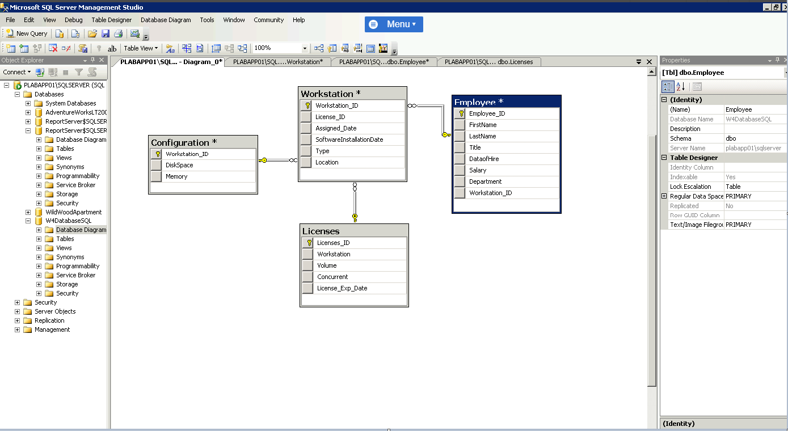Open the Table Designer menu
788x431 pixels.
[x=112, y=20]
